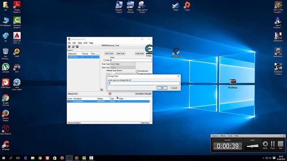The height and width of the screenshot is (161, 287).
Task: Open GOM Player desktop shortcut
Action: click(x=5, y=84)
